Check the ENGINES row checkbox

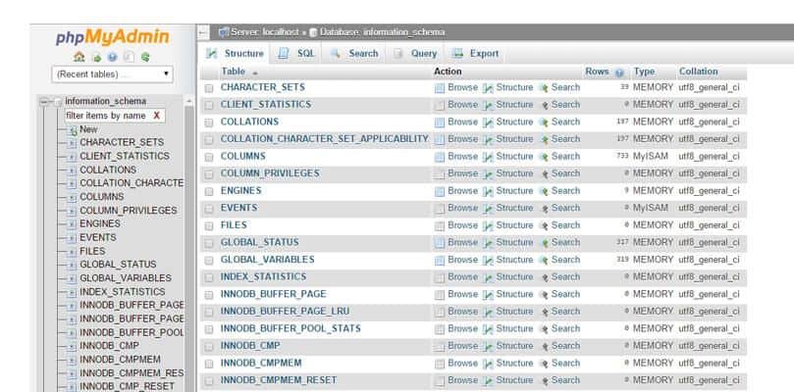pos(209,192)
